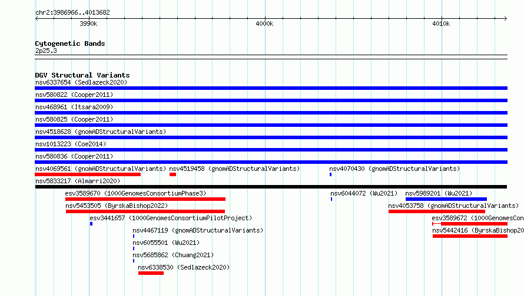Click the blue bar under nsv5989201
This screenshot has width=524, height=296.
tap(446, 199)
